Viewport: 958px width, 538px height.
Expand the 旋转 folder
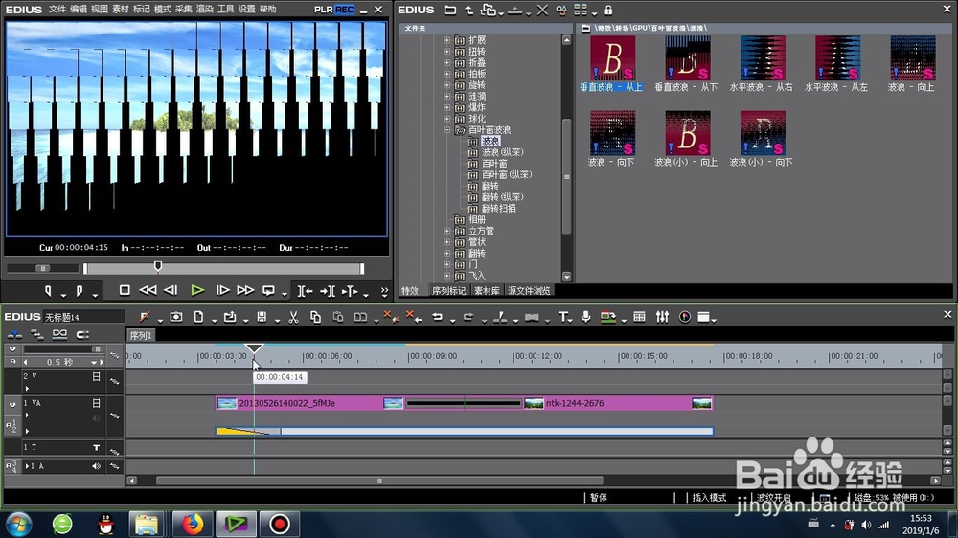click(446, 85)
